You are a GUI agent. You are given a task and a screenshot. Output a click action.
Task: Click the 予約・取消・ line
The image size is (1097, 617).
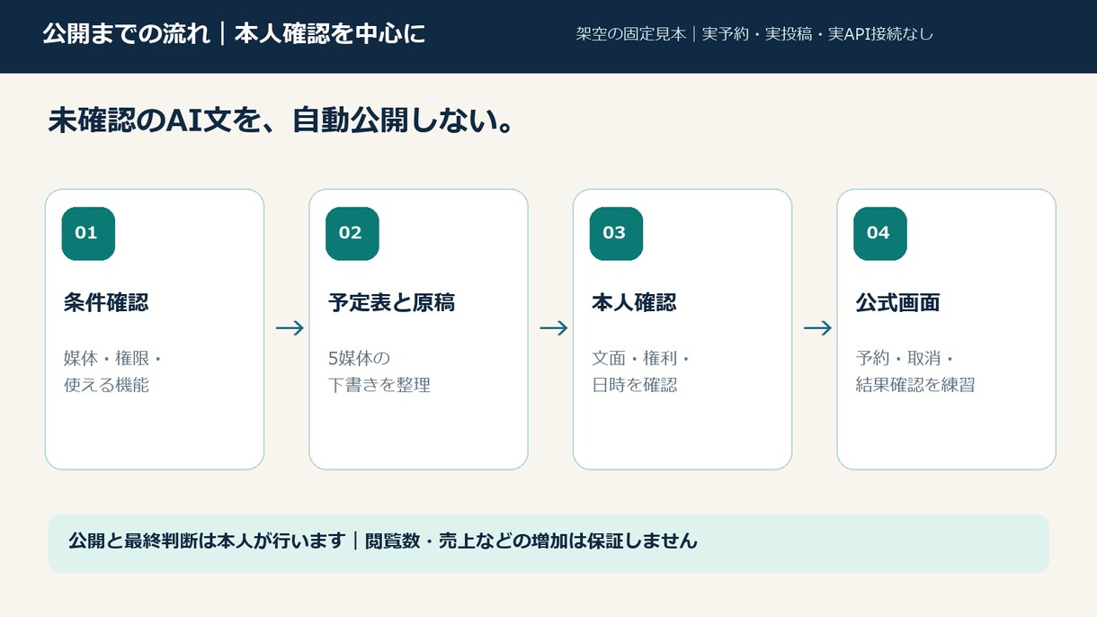[905, 358]
